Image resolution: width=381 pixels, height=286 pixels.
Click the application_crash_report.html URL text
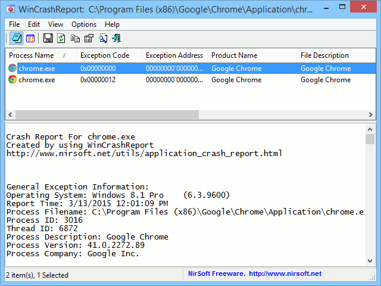144,154
